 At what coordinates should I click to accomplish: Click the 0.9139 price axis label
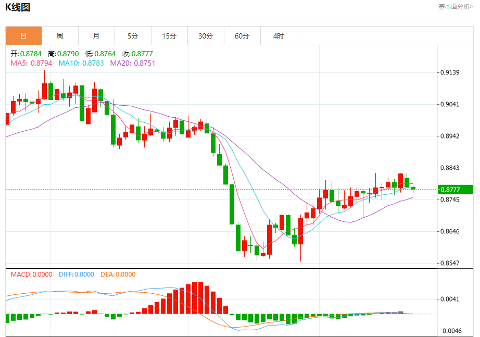coord(450,72)
